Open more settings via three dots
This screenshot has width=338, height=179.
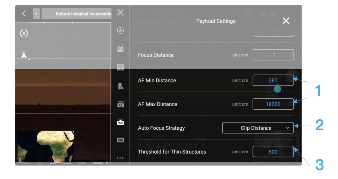pyautogui.click(x=120, y=158)
